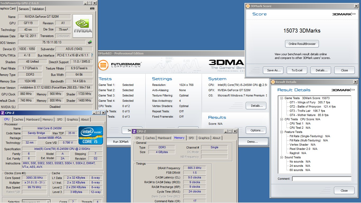Open the SPD tab in CPU-Z Memory window
This screenshot has height=203, width=361.
tap(191, 138)
